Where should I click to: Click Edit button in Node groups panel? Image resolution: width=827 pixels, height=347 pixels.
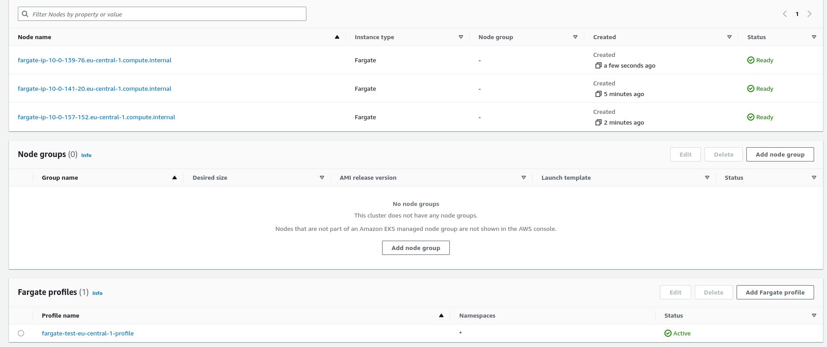point(685,154)
